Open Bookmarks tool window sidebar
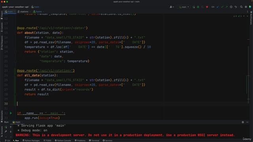253x142 pixels. pyautogui.click(x=2, y=116)
